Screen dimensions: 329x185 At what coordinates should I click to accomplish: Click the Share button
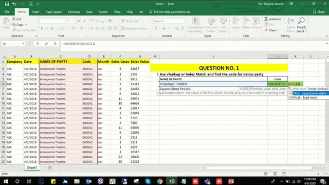(x=319, y=12)
